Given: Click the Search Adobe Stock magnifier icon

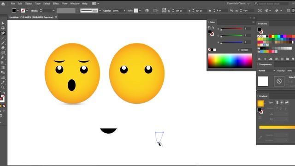Looking at the screenshot, I should pos(256,4).
